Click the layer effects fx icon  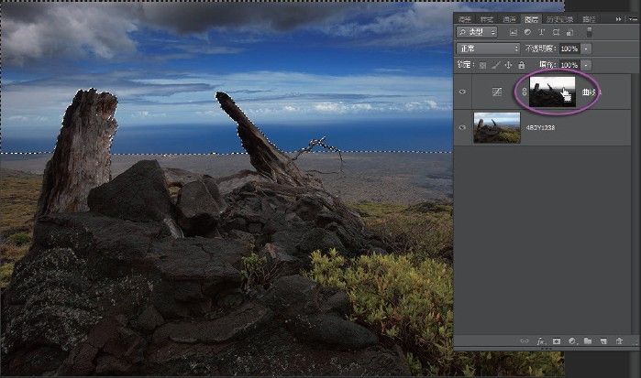(543, 340)
